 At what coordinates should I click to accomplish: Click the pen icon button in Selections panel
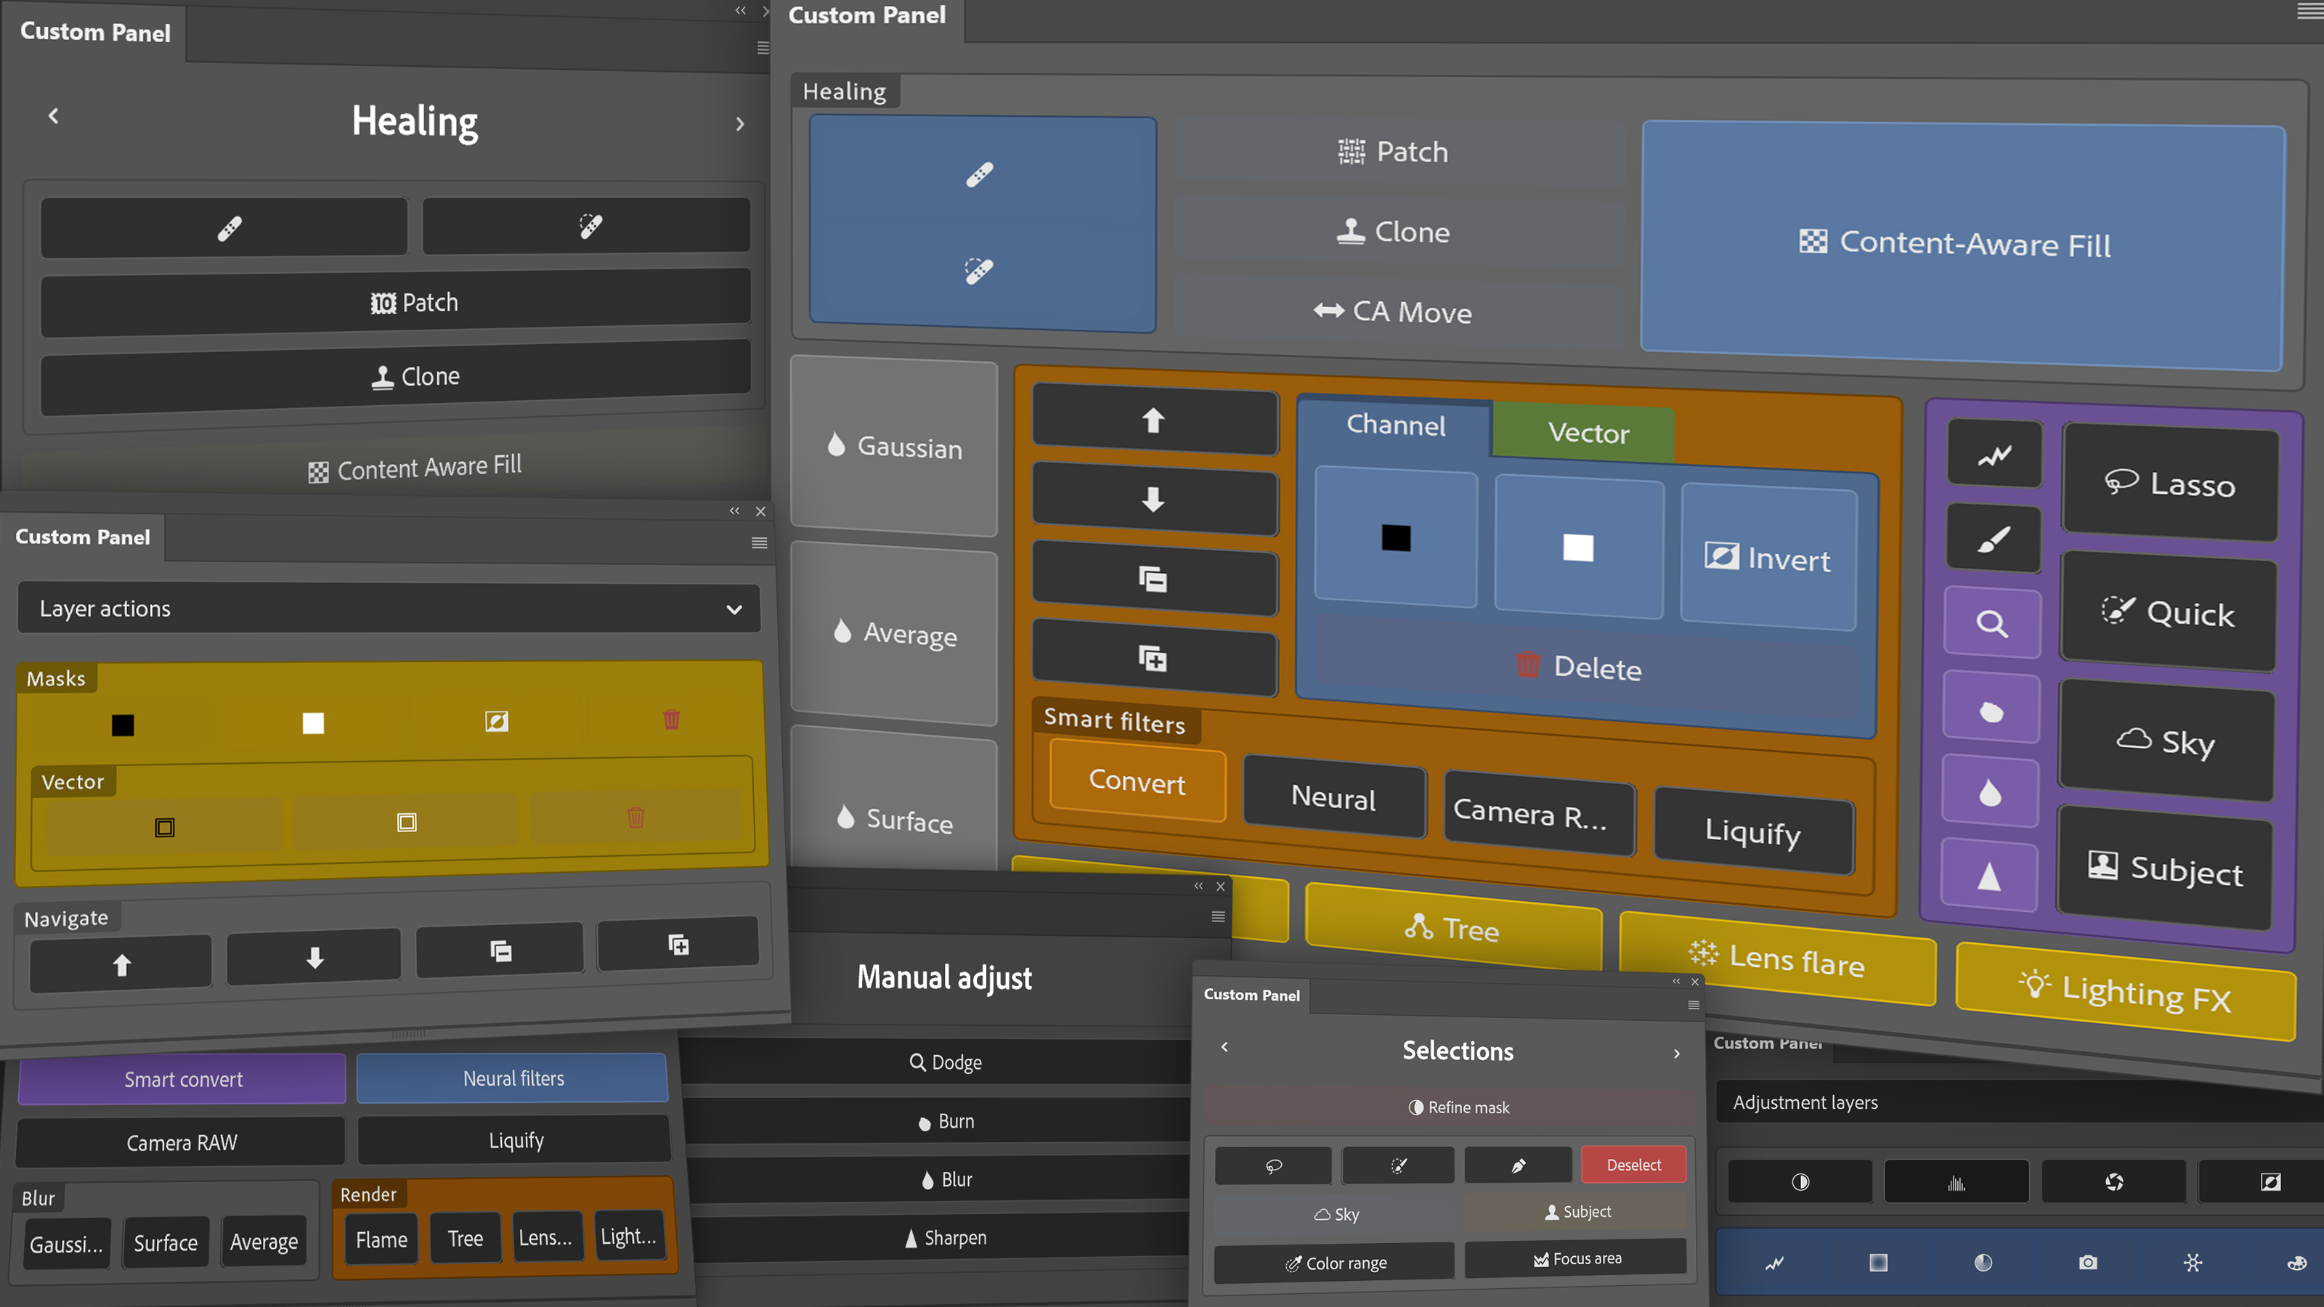pos(1519,1166)
